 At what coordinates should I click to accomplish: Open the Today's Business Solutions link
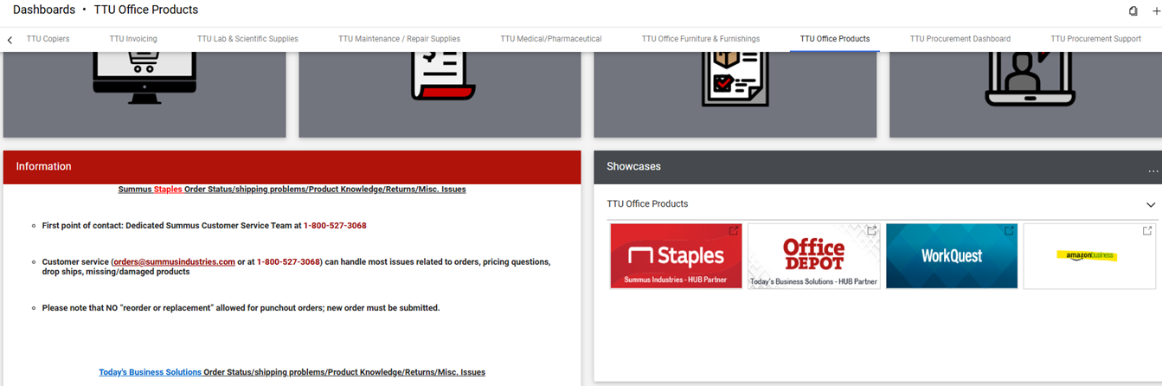[x=150, y=372]
